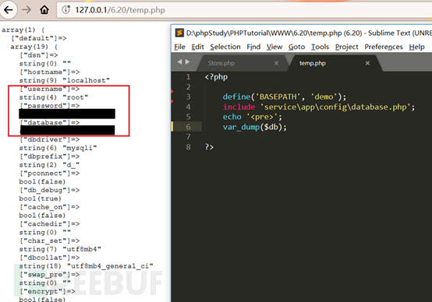This screenshot has width=432, height=302.
Task: Click the "mysqli" value in output
Action: click(80, 148)
